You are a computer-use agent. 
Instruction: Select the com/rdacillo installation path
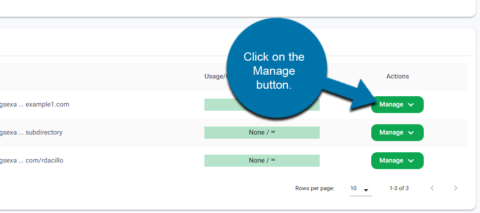32,161
